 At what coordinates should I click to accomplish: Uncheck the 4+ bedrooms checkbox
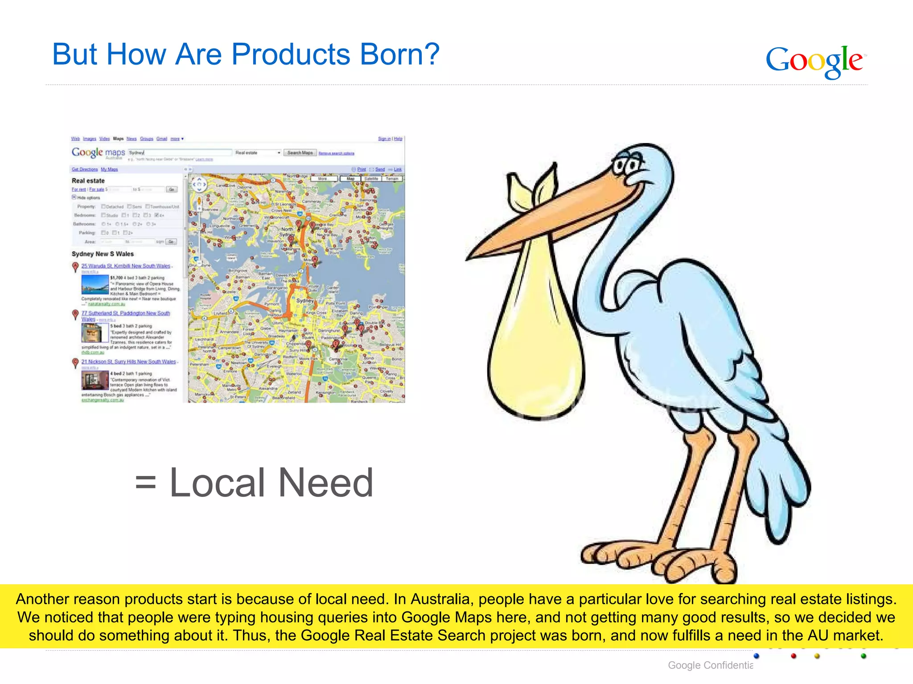coord(157,215)
